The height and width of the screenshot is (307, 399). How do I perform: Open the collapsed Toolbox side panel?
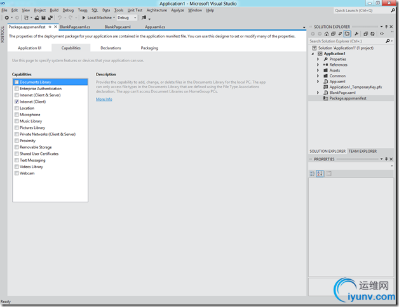(3, 34)
